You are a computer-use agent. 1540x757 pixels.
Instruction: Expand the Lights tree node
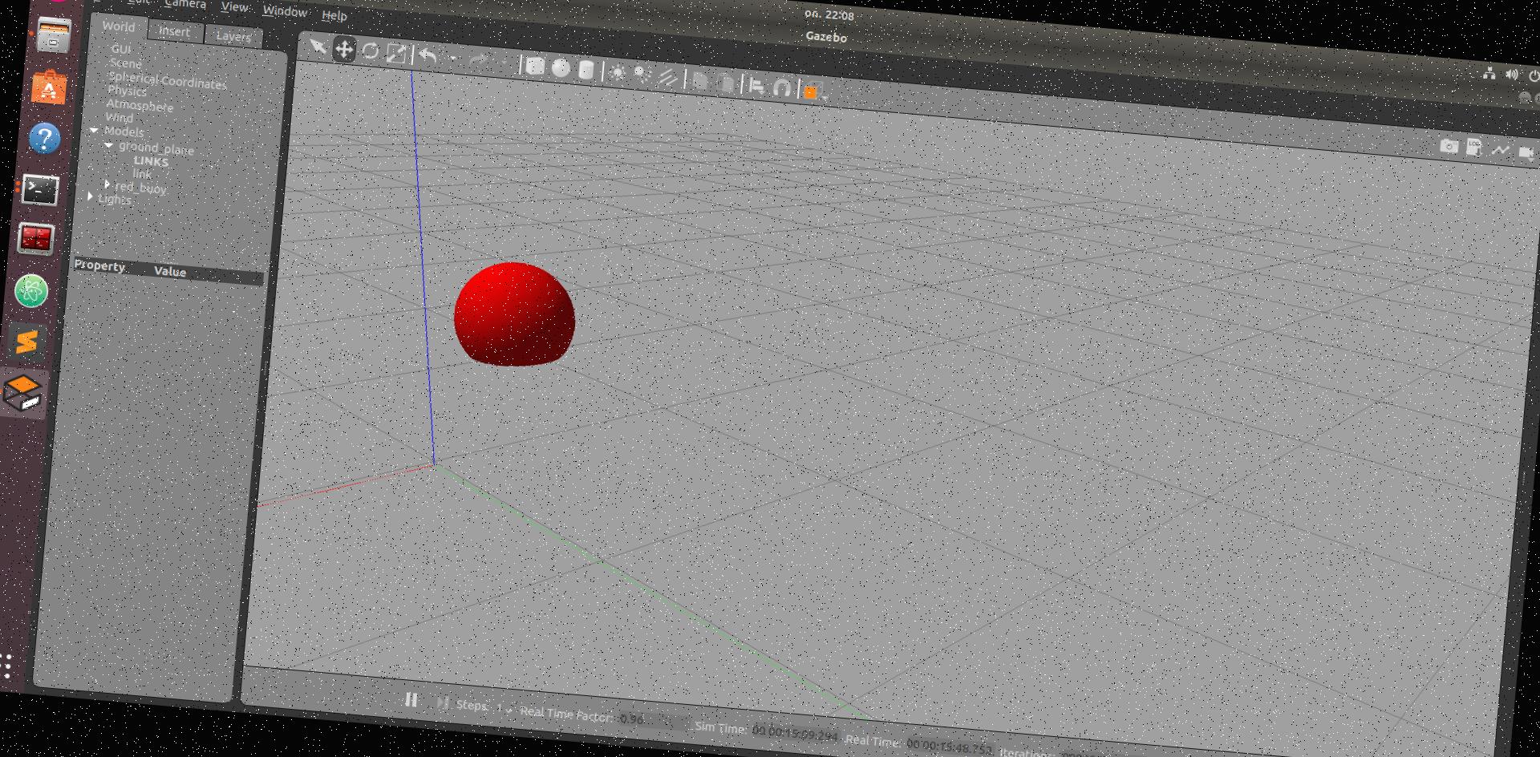(x=90, y=196)
